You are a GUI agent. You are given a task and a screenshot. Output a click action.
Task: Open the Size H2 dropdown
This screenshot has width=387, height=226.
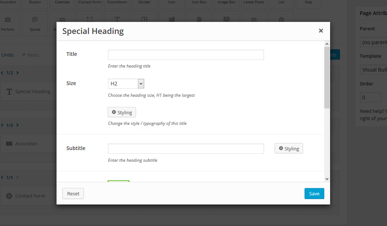(126, 84)
